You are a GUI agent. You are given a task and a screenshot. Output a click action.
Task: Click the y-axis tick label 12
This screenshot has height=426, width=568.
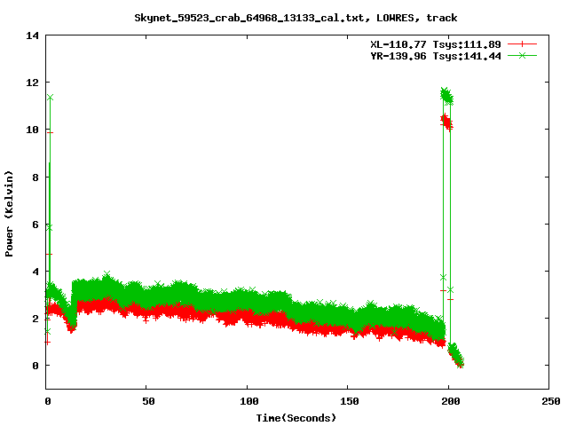click(x=33, y=83)
